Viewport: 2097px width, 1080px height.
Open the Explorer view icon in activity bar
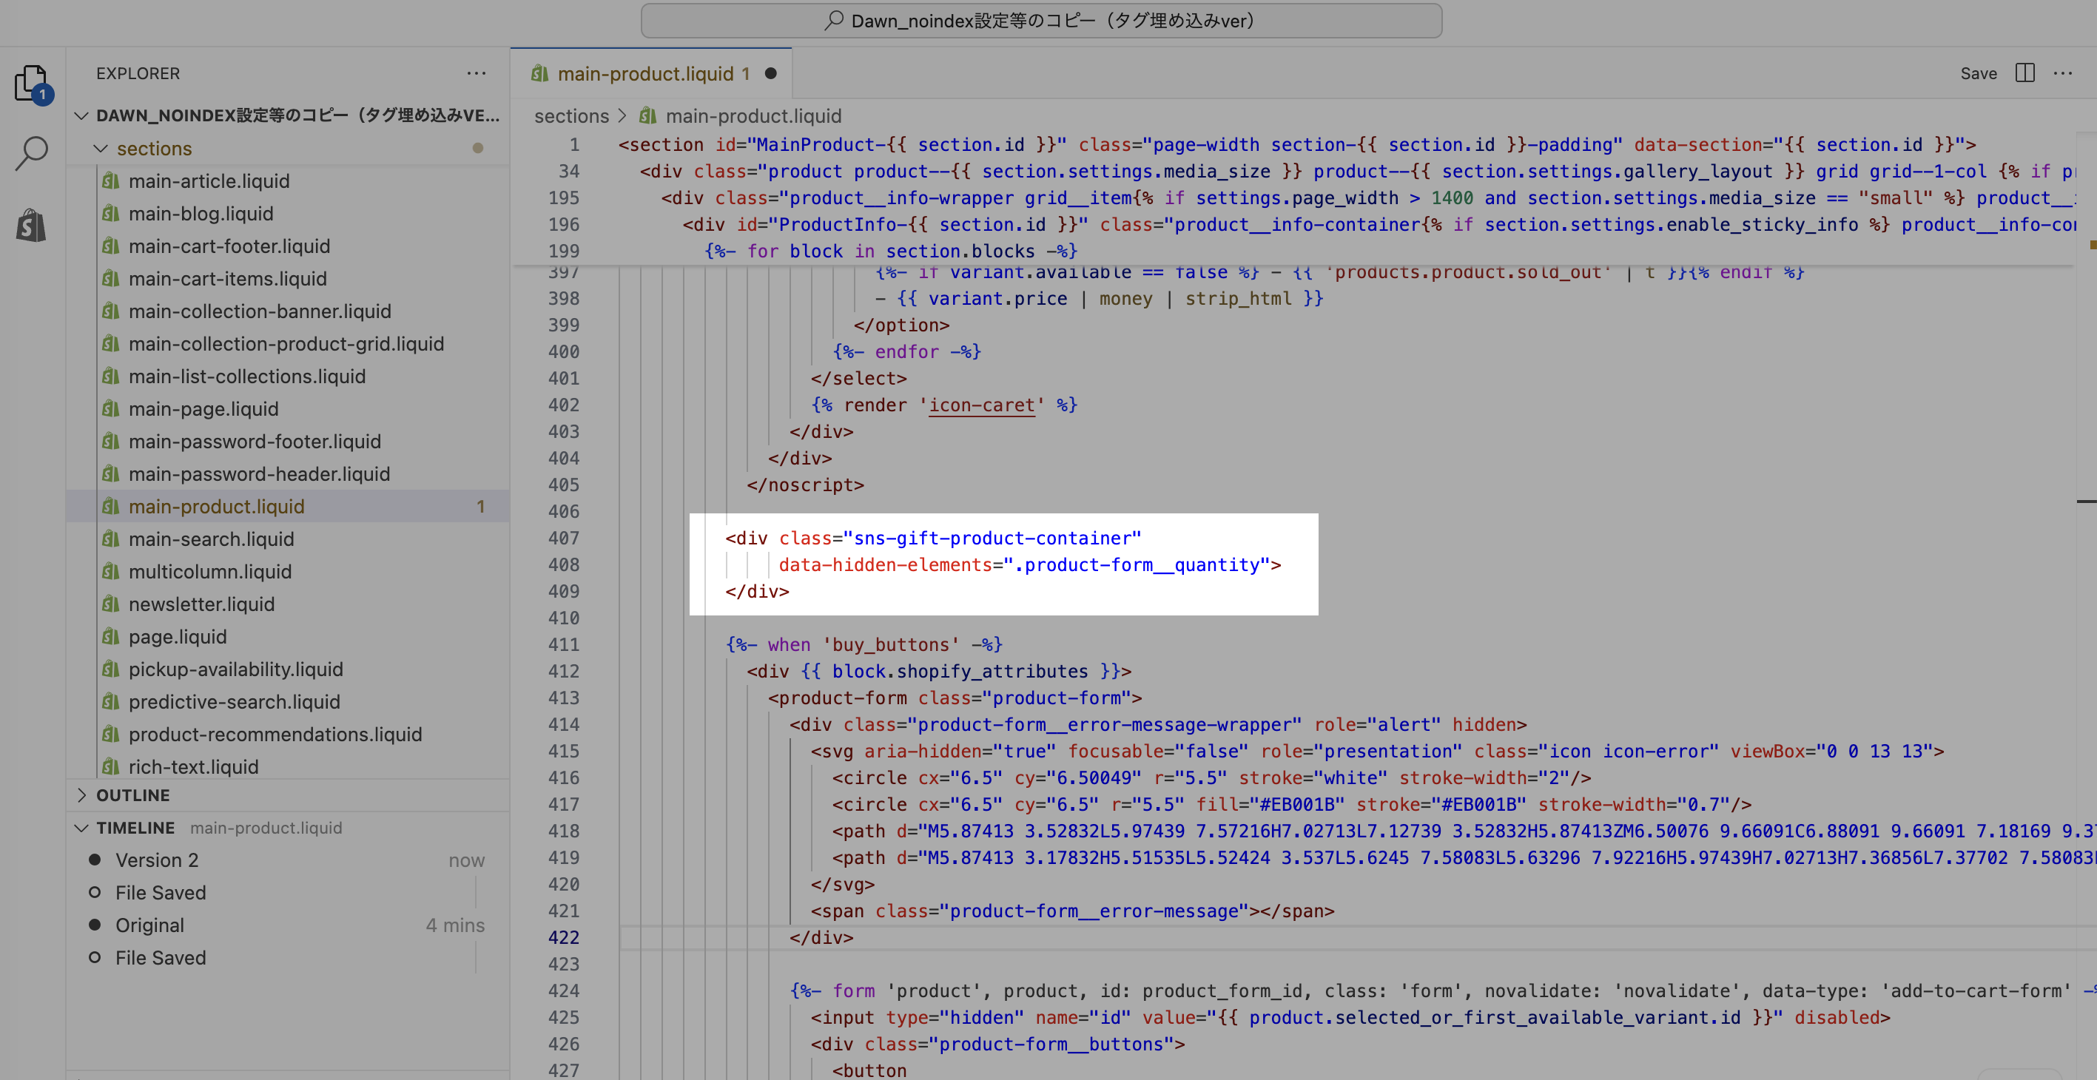pos(33,84)
